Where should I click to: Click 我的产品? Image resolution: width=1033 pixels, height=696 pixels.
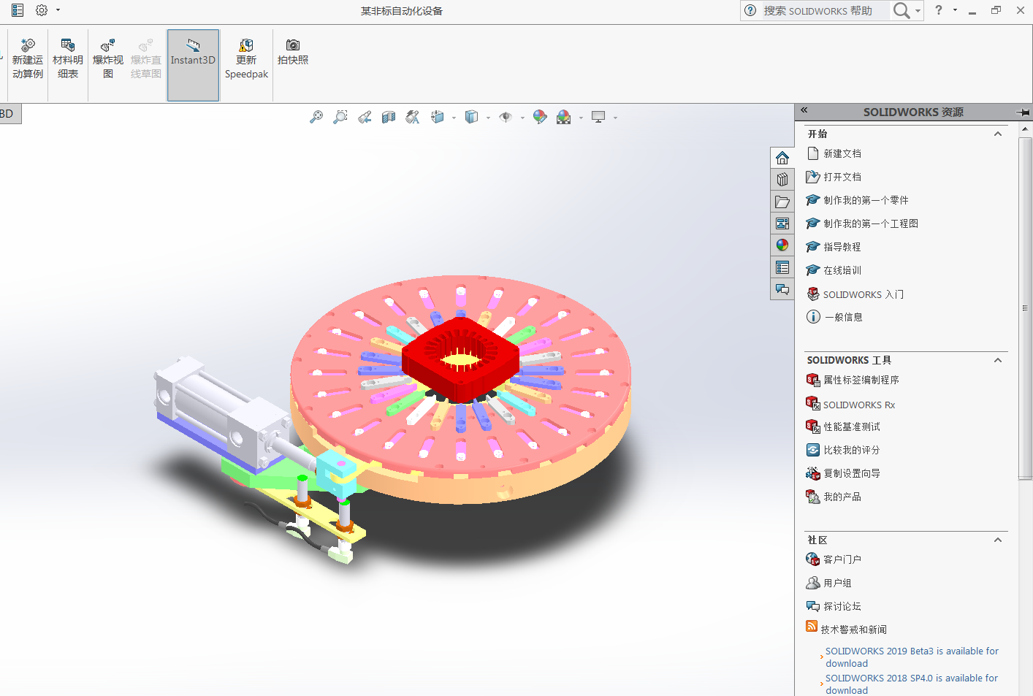tap(834, 497)
